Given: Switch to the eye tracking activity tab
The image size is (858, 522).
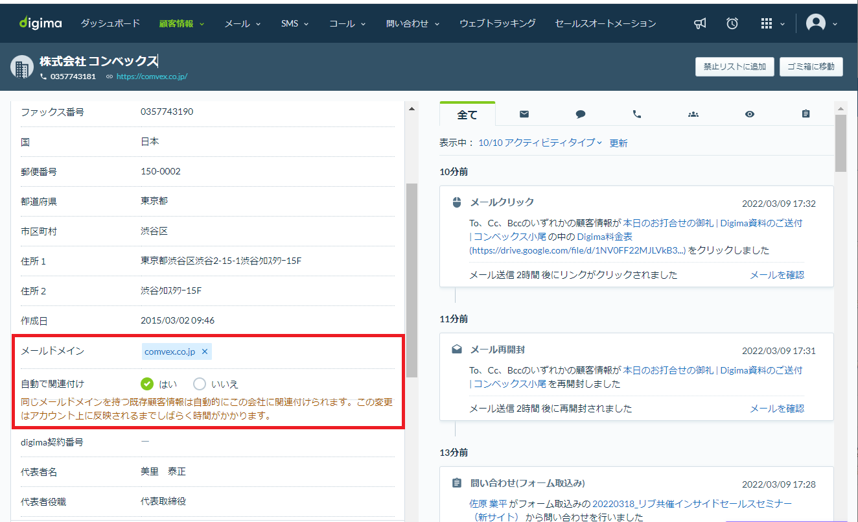Looking at the screenshot, I should [x=750, y=114].
